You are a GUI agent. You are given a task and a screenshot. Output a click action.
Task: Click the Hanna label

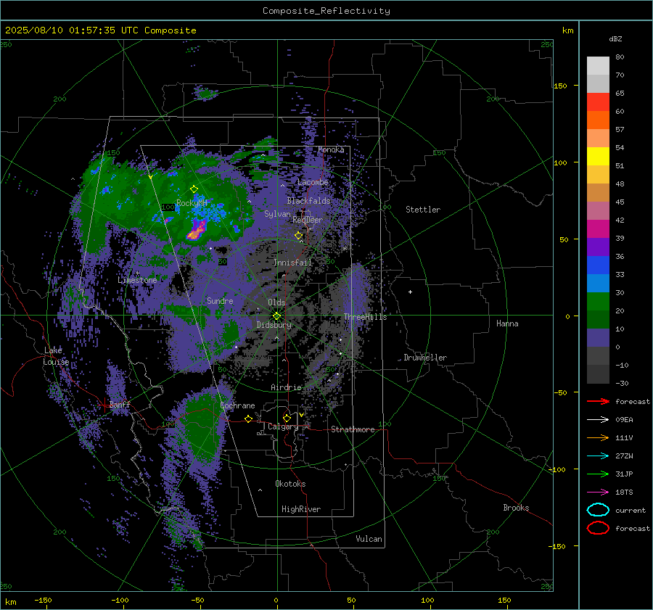click(x=507, y=323)
